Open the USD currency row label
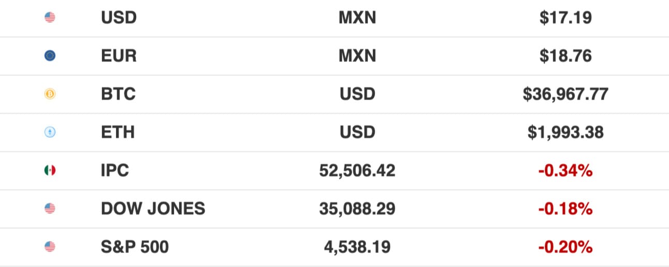Viewport: 669px width, 267px height. pos(119,18)
